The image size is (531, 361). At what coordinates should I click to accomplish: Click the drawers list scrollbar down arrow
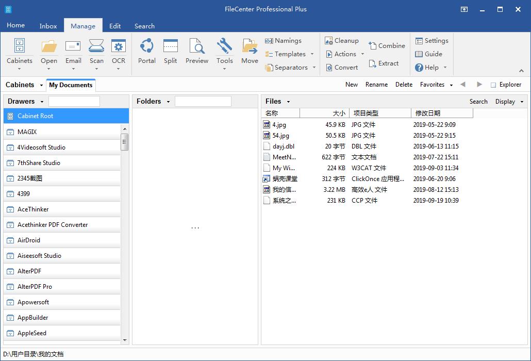(125, 340)
